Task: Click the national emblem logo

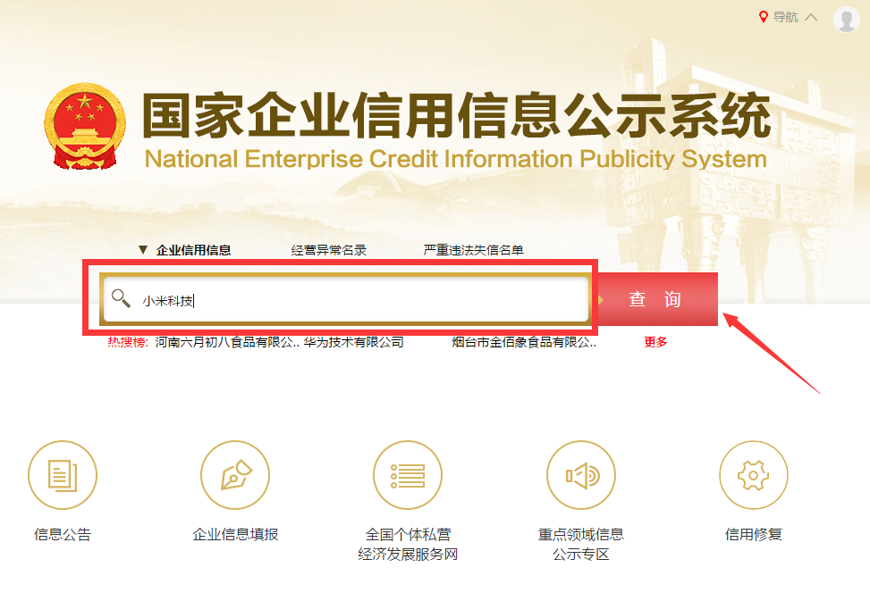Action: (85, 126)
